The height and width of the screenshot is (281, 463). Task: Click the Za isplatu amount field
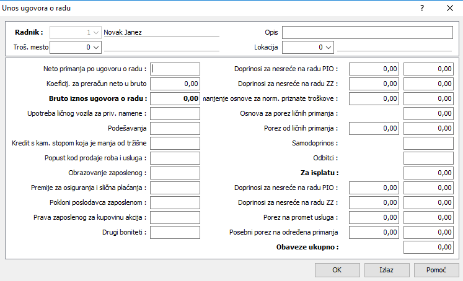pos(429,173)
